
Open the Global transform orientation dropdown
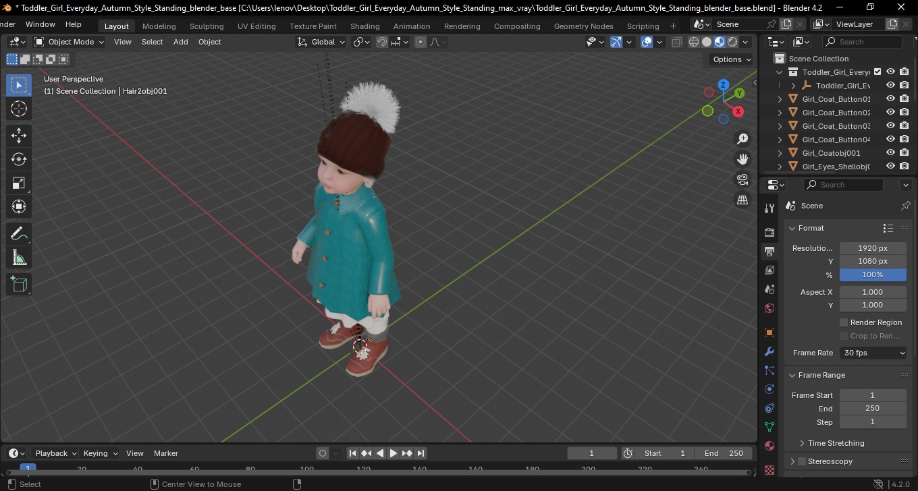[x=321, y=42]
